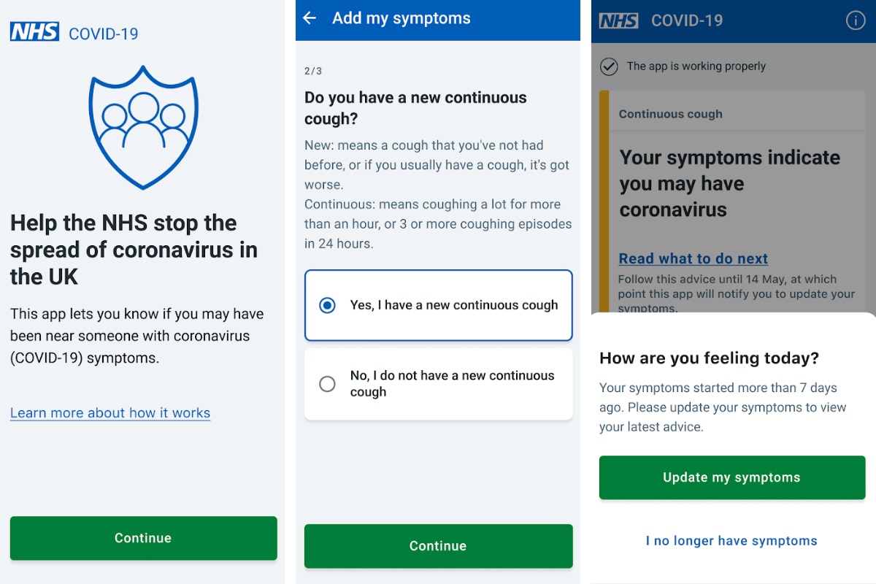Click the NHS logo on welcome screen
This screenshot has width=876, height=584.
tap(34, 33)
